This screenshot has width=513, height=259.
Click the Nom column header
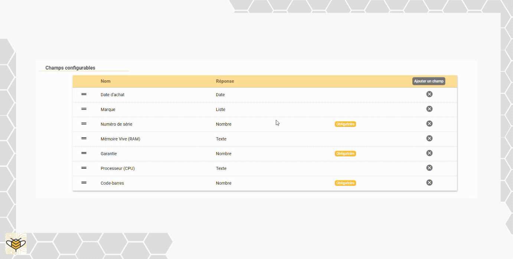tap(105, 81)
